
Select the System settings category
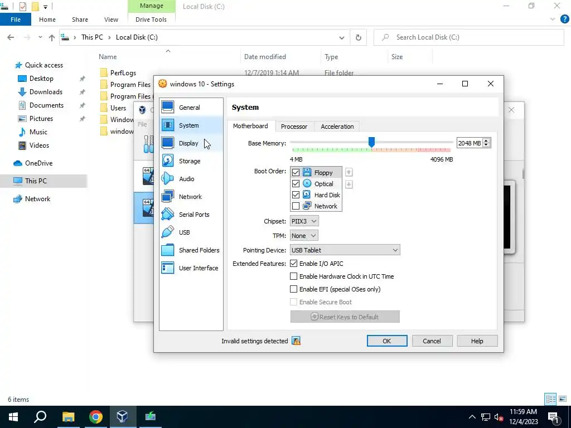pos(191,125)
